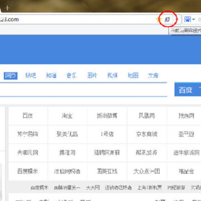This screenshot has height=201, width=201.
Task: Visit the 亚马逊 link
Action: tap(186, 134)
